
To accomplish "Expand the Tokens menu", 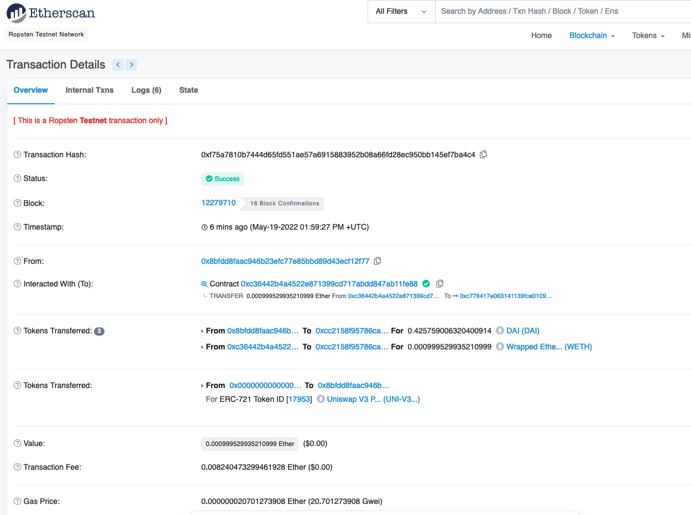I will tap(648, 35).
